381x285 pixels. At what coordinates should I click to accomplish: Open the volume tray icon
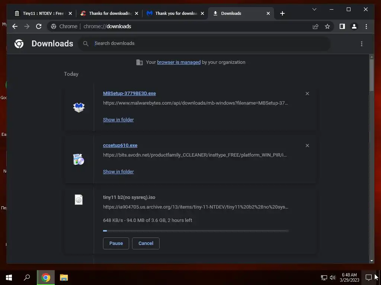pos(333,278)
